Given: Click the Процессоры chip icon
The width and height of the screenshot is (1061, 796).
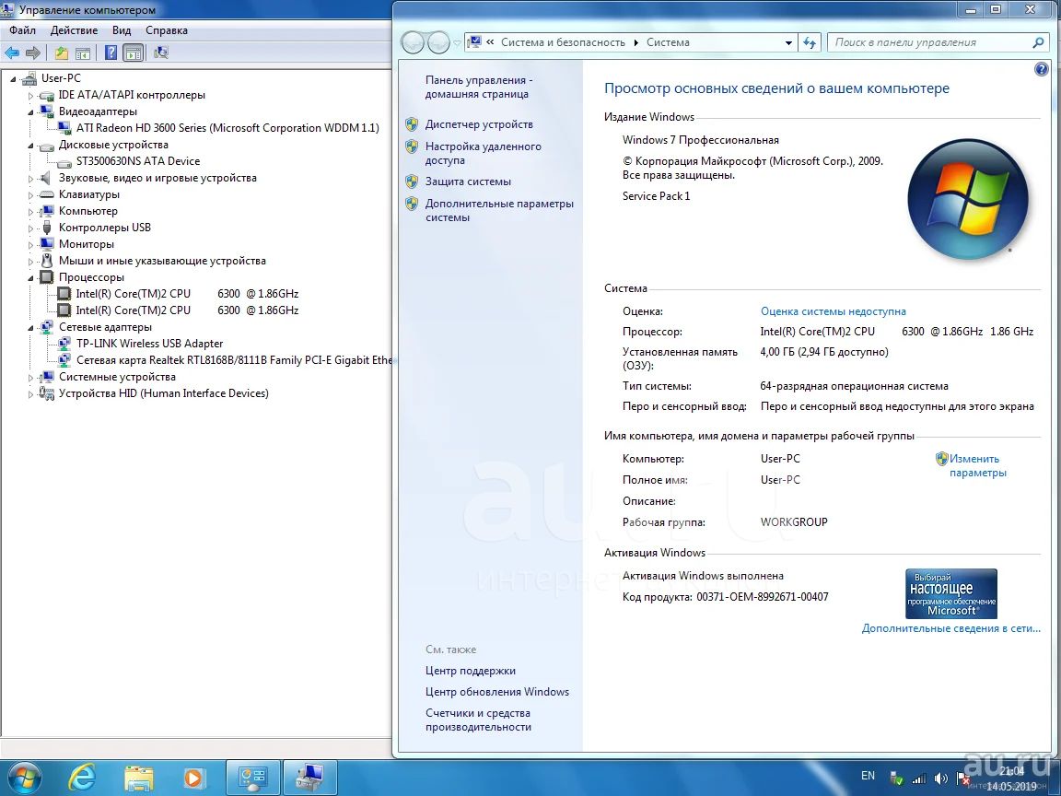Looking at the screenshot, I should click(x=46, y=277).
